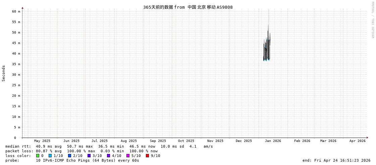The width and height of the screenshot is (376, 165).
Task: Click the chart title mentioning AS9808
Action: (x=188, y=7)
